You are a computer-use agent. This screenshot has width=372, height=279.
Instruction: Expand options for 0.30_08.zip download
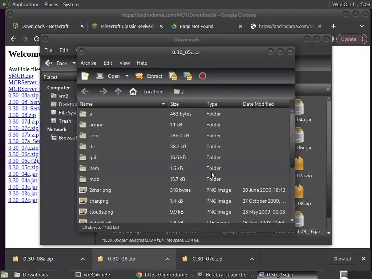(x=167, y=259)
